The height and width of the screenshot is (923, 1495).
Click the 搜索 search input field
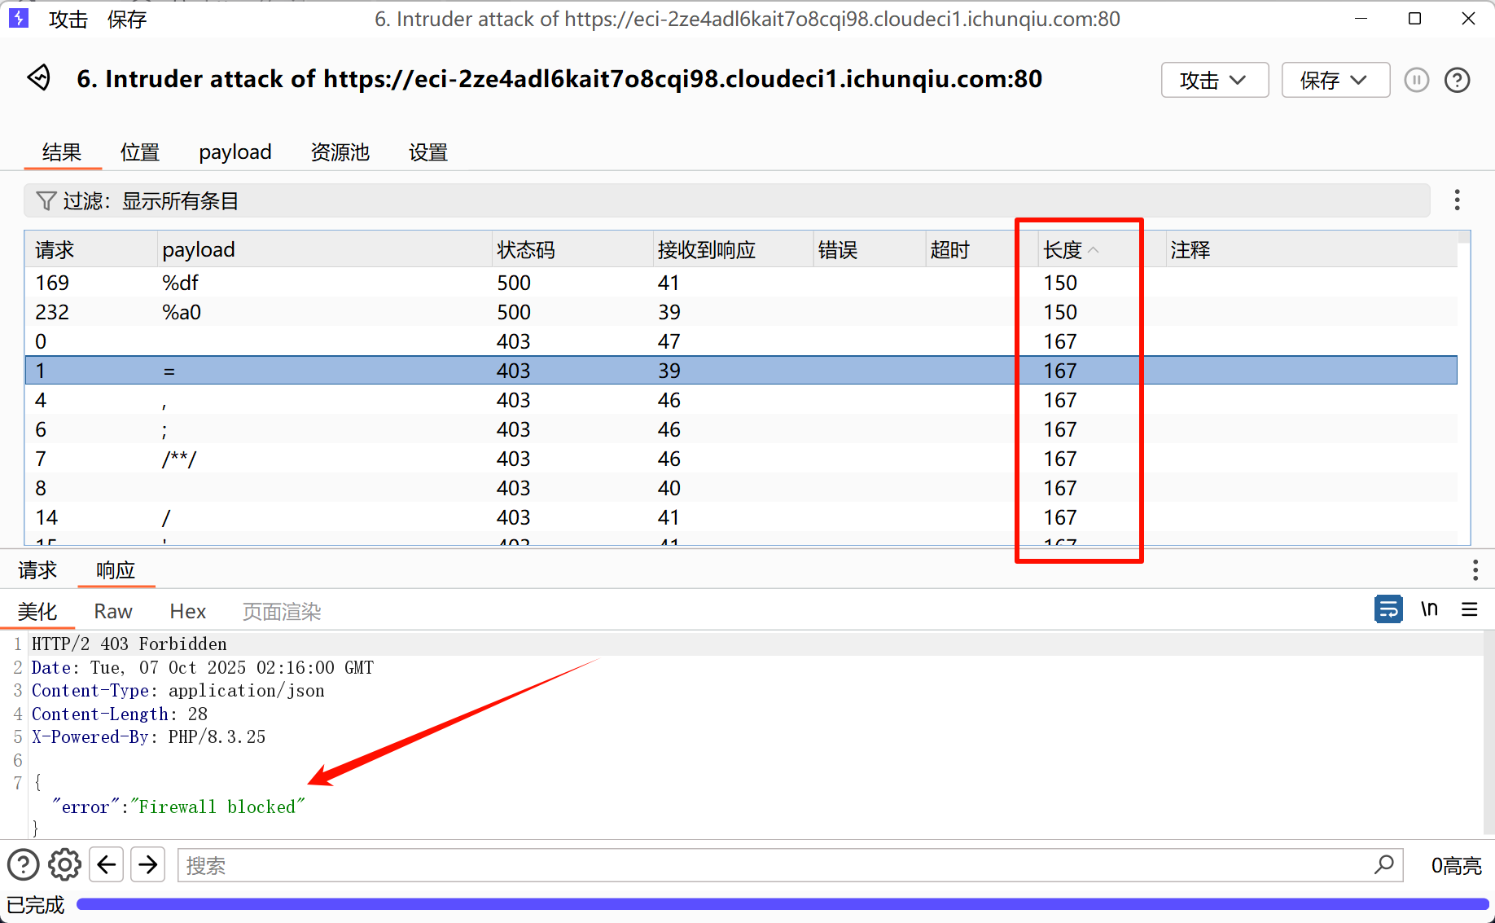coord(774,865)
